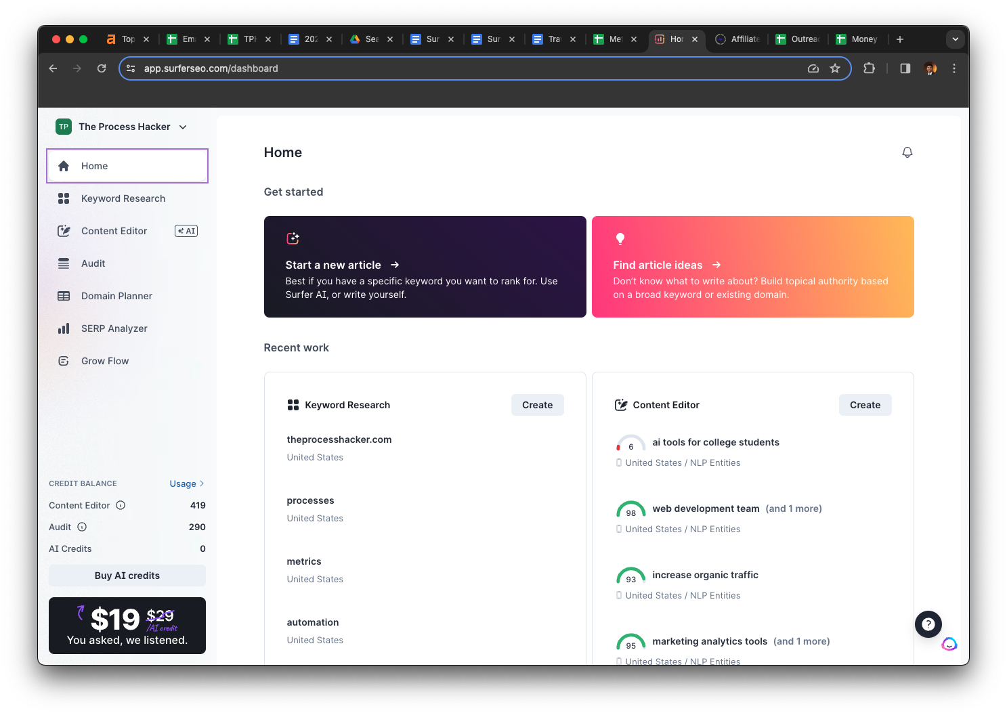Click the $19 AI credit promo banner
Viewport: 1007px width, 715px height.
pos(127,626)
